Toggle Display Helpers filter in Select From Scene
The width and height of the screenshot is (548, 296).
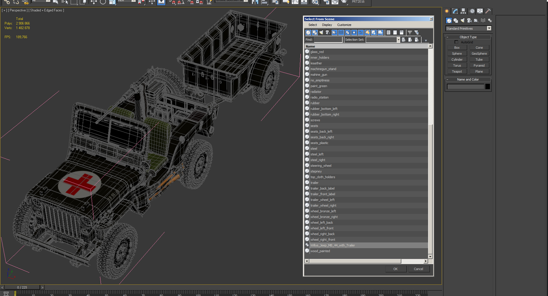(x=334, y=33)
